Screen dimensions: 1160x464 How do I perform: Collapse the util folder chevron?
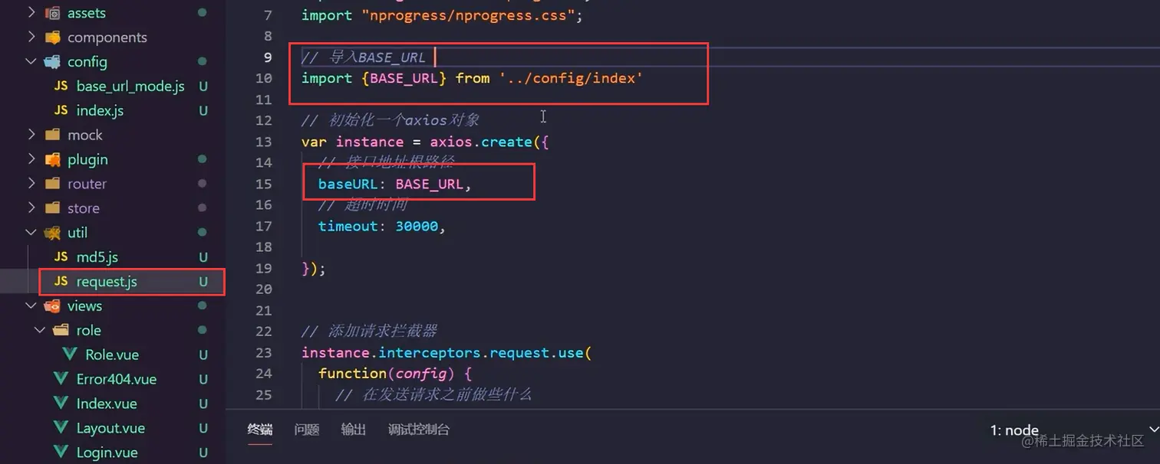pos(31,232)
